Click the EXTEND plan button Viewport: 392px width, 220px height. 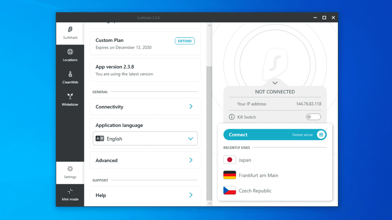185,41
